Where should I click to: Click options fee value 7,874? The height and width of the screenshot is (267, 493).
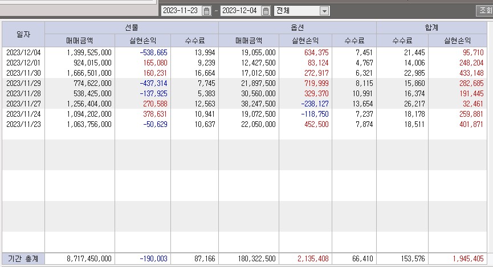[364, 124]
